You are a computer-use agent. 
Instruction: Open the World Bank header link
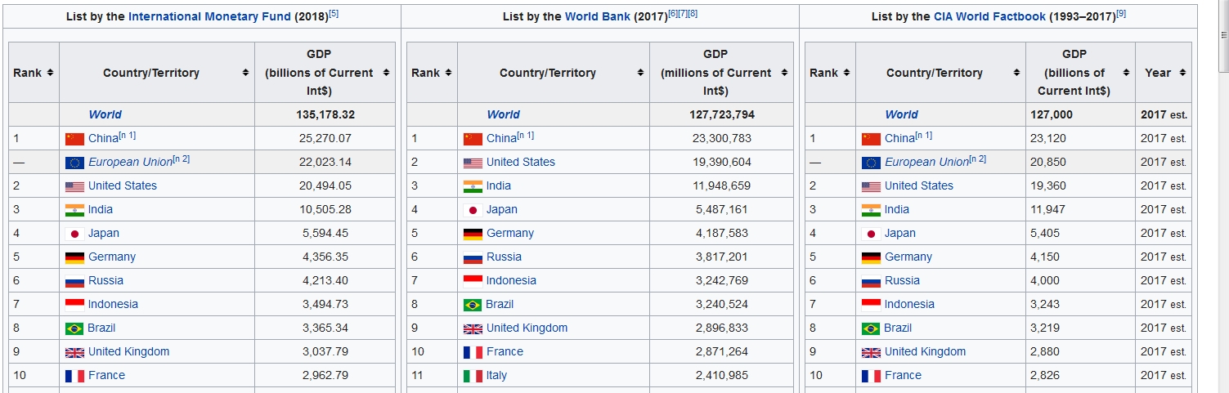point(597,16)
